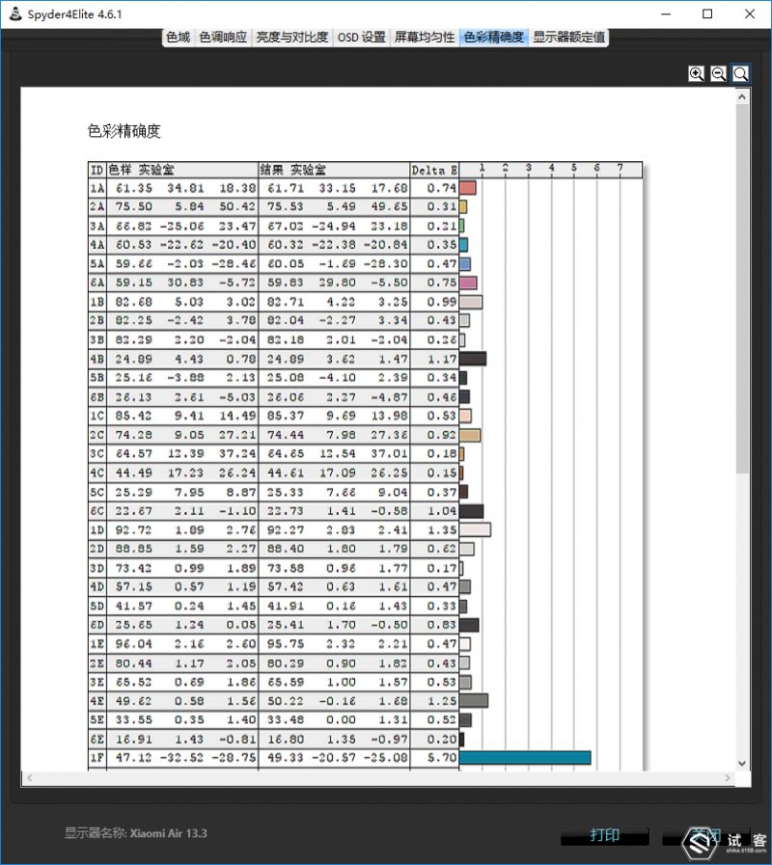Viewport: 772px width, 865px height.
Task: Click the display name Xiaomi Air 13.3
Action: pos(169,833)
